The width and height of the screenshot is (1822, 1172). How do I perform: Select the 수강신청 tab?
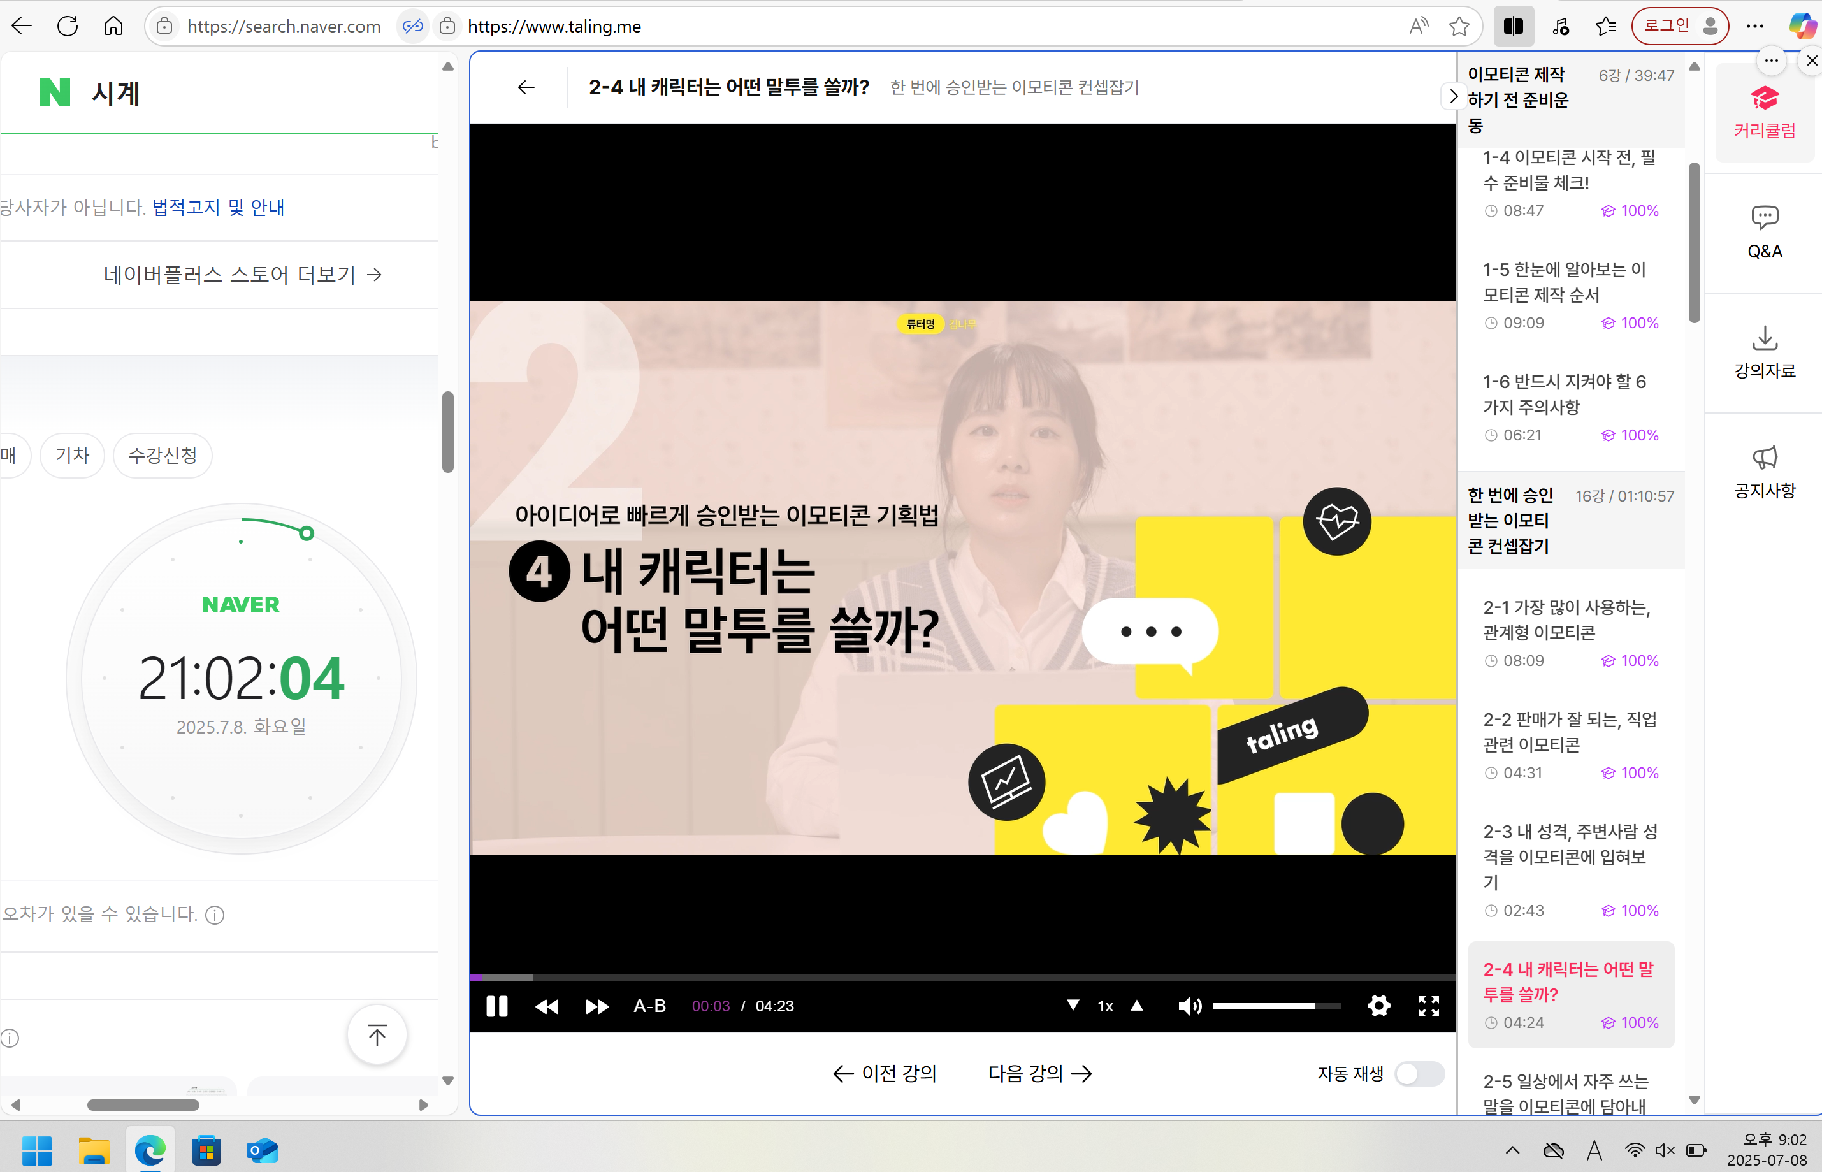(162, 455)
